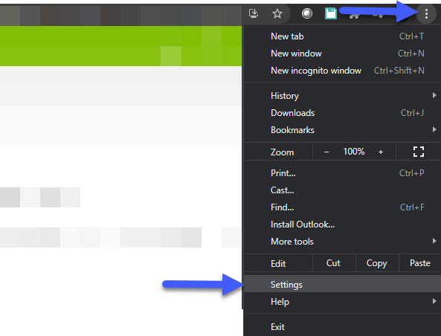Screen dimensions: 441x336
Task: Decrease zoom with the minus button
Action: [326, 152]
